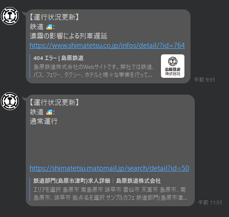Viewport: 229px width, 217px height.
Task: Click the sender avatar on the first message
Action: click(x=10, y=16)
